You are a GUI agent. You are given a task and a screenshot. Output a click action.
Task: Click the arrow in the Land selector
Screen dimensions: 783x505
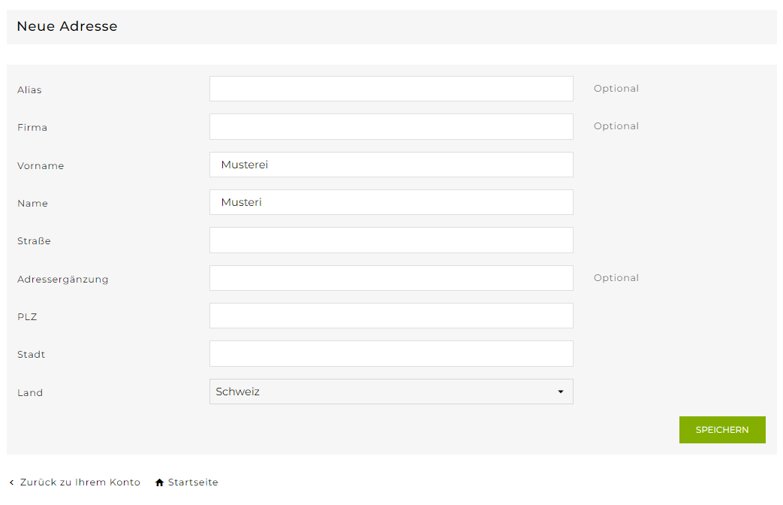(560, 392)
